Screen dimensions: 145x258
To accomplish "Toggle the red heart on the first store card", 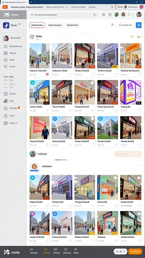I will 47,74.
